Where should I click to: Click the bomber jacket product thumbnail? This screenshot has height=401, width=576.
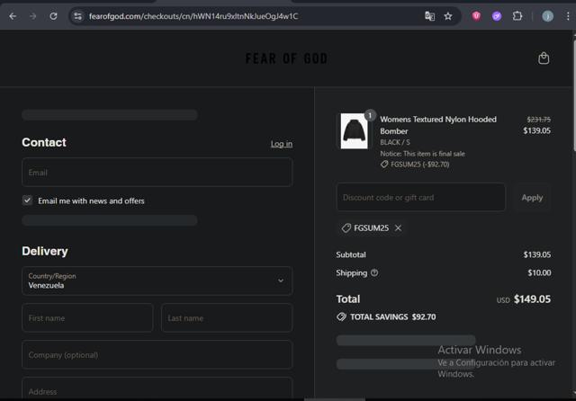point(354,131)
